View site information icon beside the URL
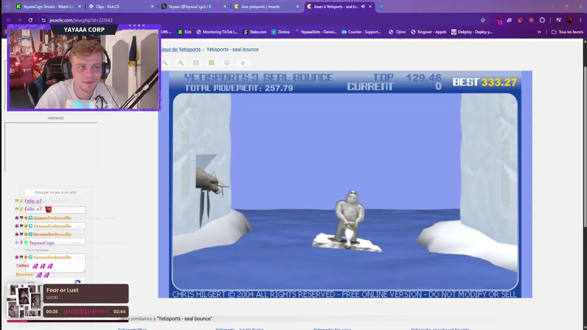This screenshot has width=587, height=330. 44,20
